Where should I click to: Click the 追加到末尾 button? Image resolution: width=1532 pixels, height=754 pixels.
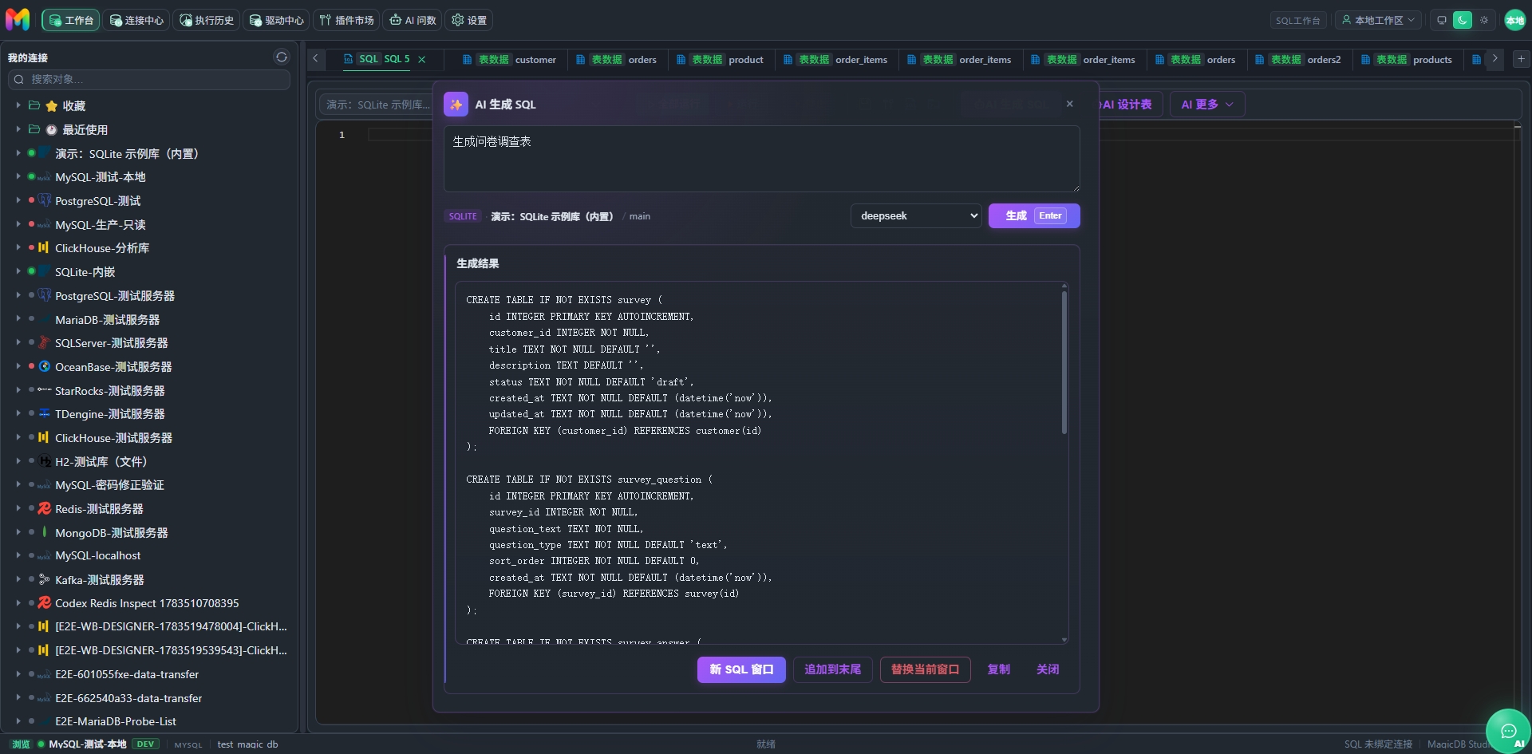(x=832, y=669)
